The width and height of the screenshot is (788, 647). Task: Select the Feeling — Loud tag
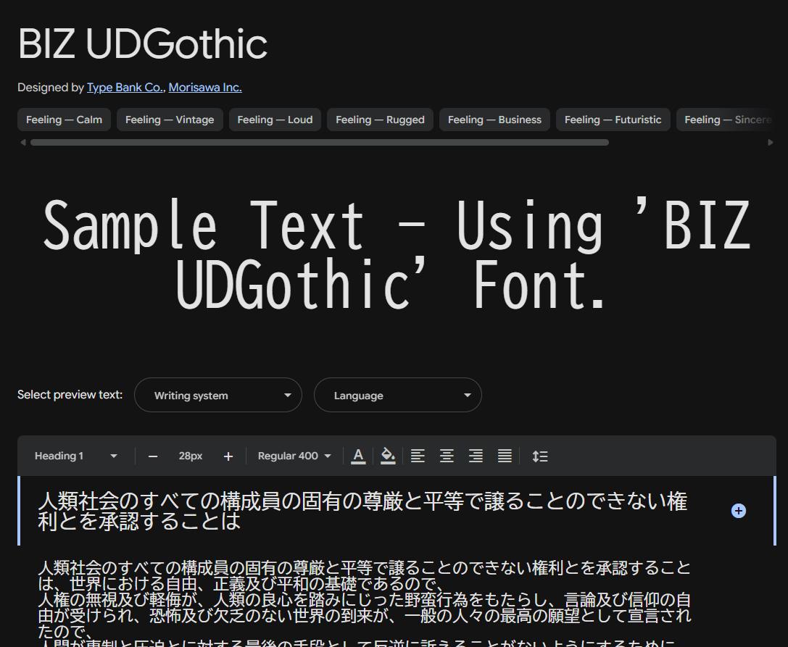click(275, 120)
